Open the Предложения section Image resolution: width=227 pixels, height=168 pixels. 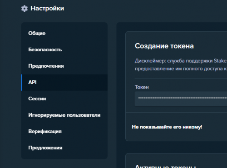(x=64, y=148)
